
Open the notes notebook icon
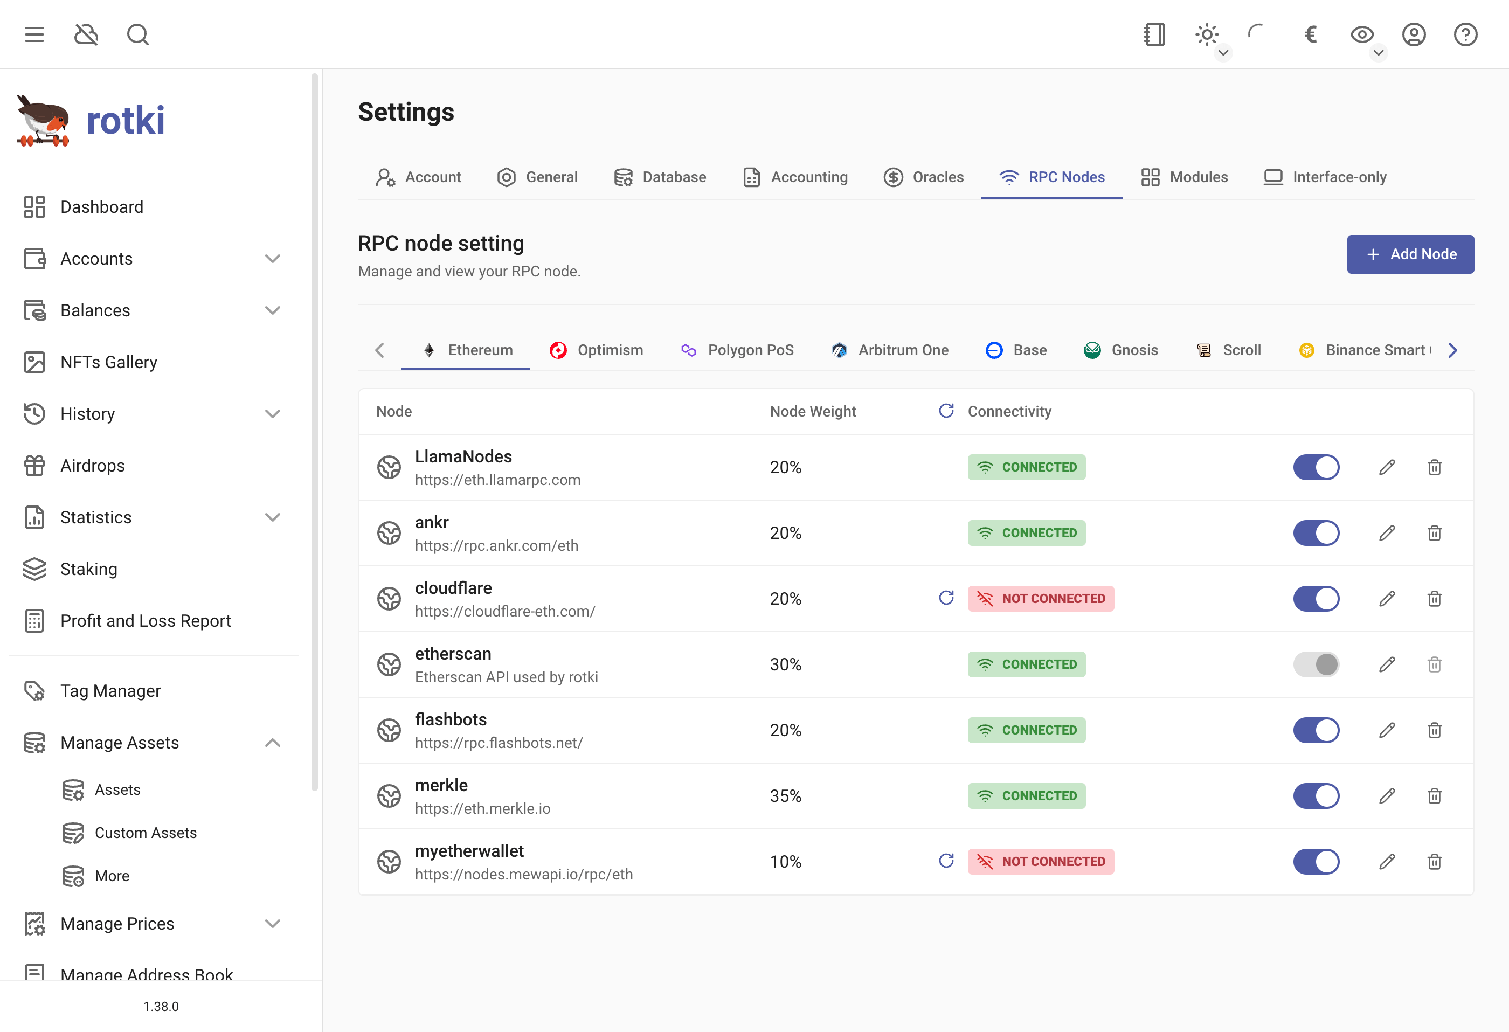[x=1154, y=34]
